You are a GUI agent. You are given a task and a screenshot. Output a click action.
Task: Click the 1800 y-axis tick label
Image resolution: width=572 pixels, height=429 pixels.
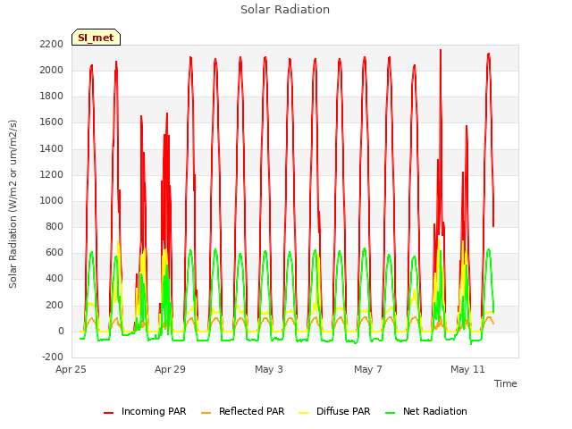click(52, 97)
